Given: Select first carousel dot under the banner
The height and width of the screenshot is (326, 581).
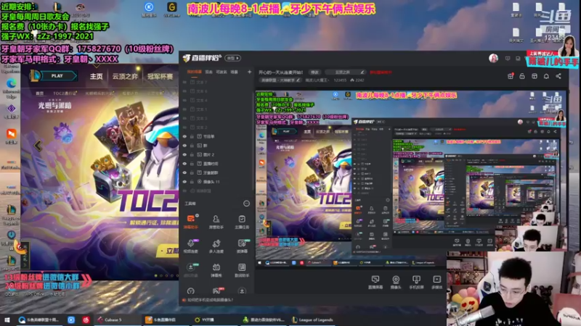Looking at the screenshot, I should (155, 276).
